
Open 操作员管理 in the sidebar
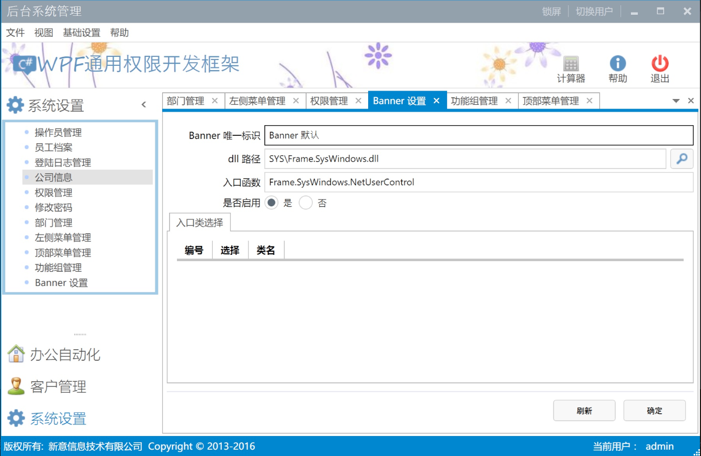tap(58, 133)
